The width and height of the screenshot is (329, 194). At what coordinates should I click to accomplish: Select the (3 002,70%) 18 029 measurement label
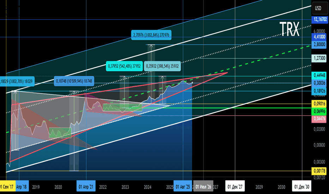coord(17,81)
